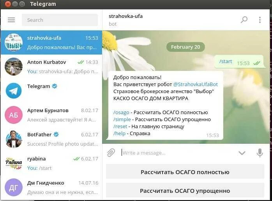Click double checkmarks on /start message
This screenshot has width=272, height=201.
257,63
